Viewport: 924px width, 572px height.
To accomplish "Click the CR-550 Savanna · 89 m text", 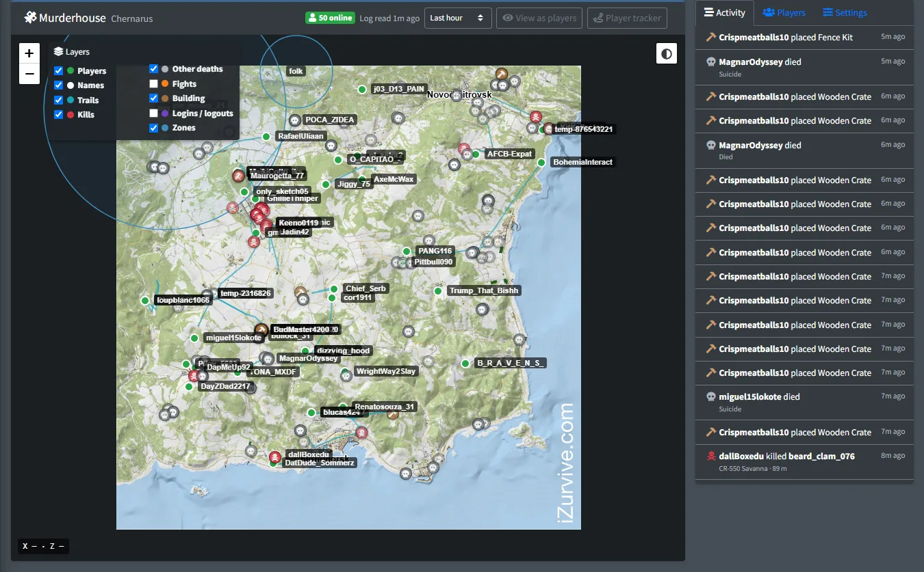I will [x=753, y=468].
